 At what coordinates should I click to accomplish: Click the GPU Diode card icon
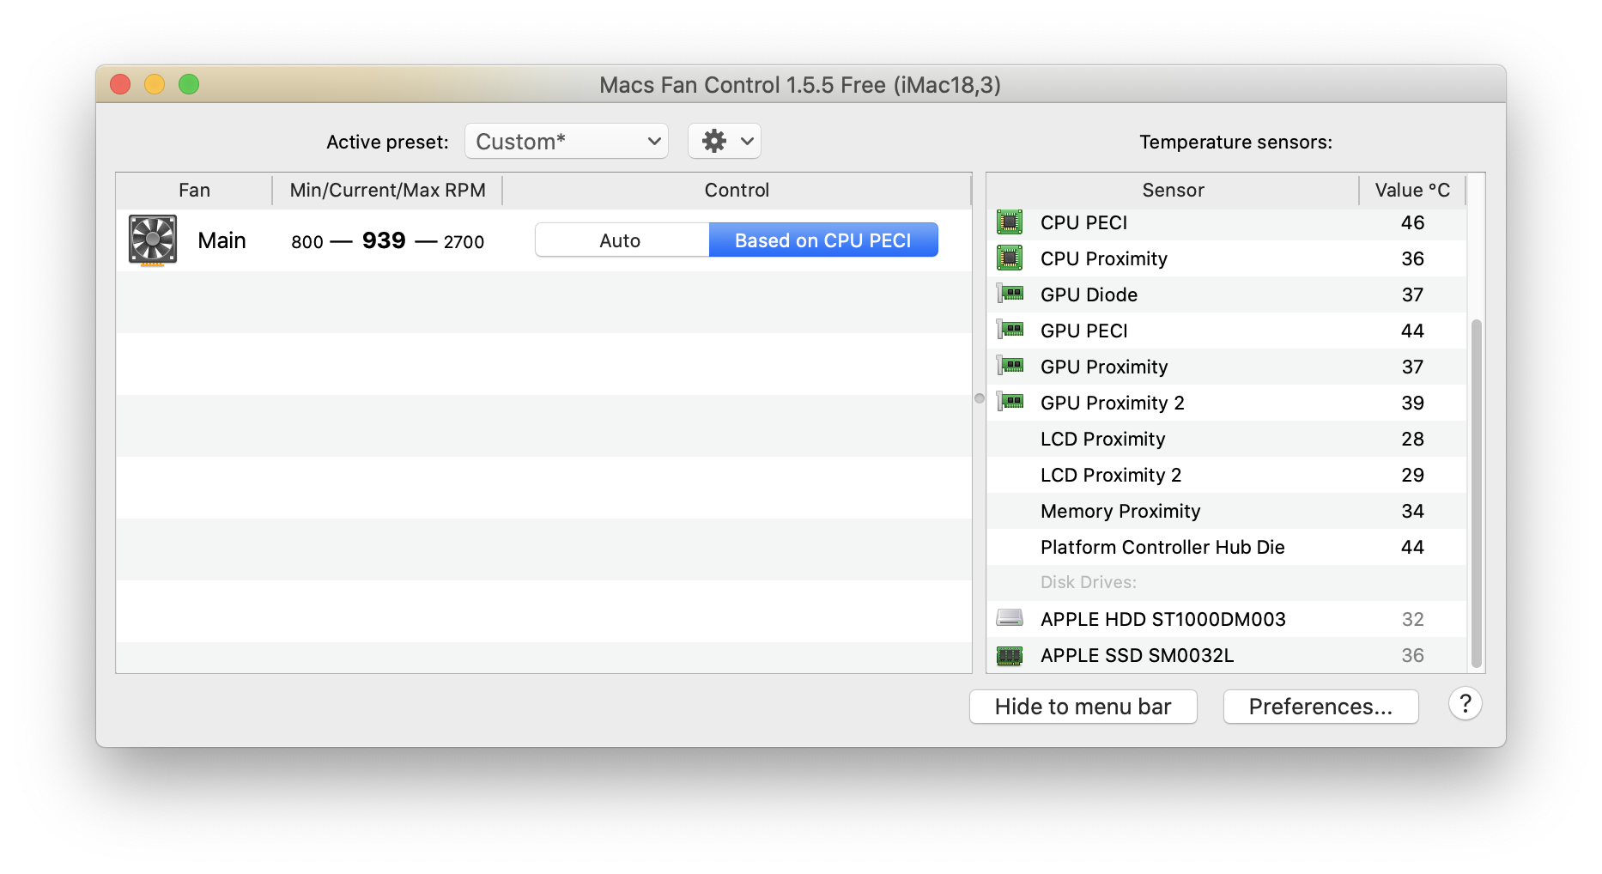(x=1010, y=294)
